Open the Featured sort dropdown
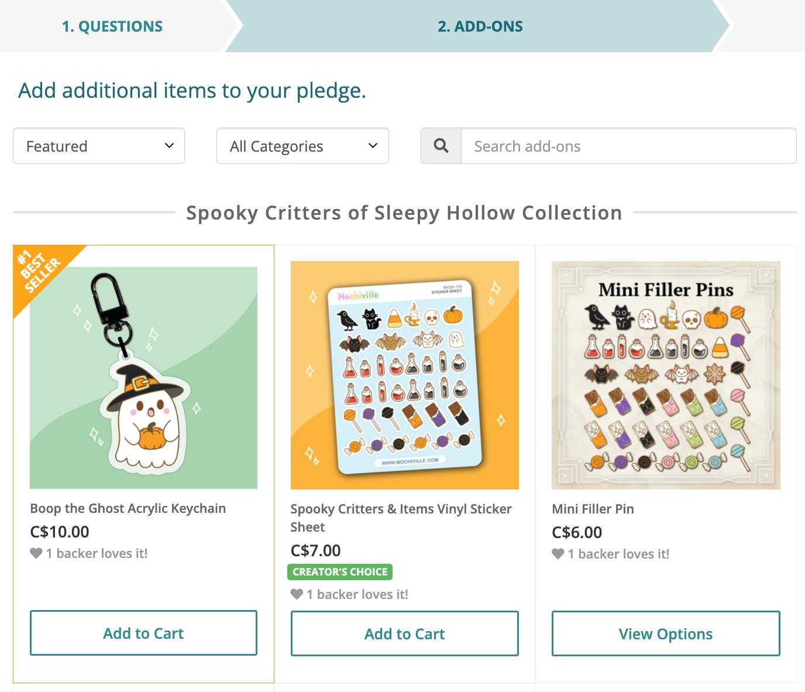 tap(99, 146)
